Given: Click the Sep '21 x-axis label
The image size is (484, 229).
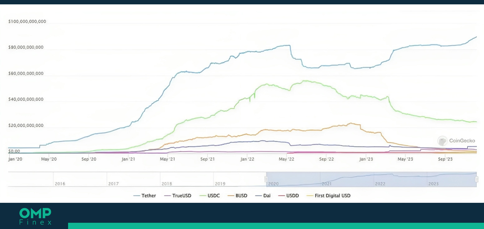Looking at the screenshot, I should 208,159.
